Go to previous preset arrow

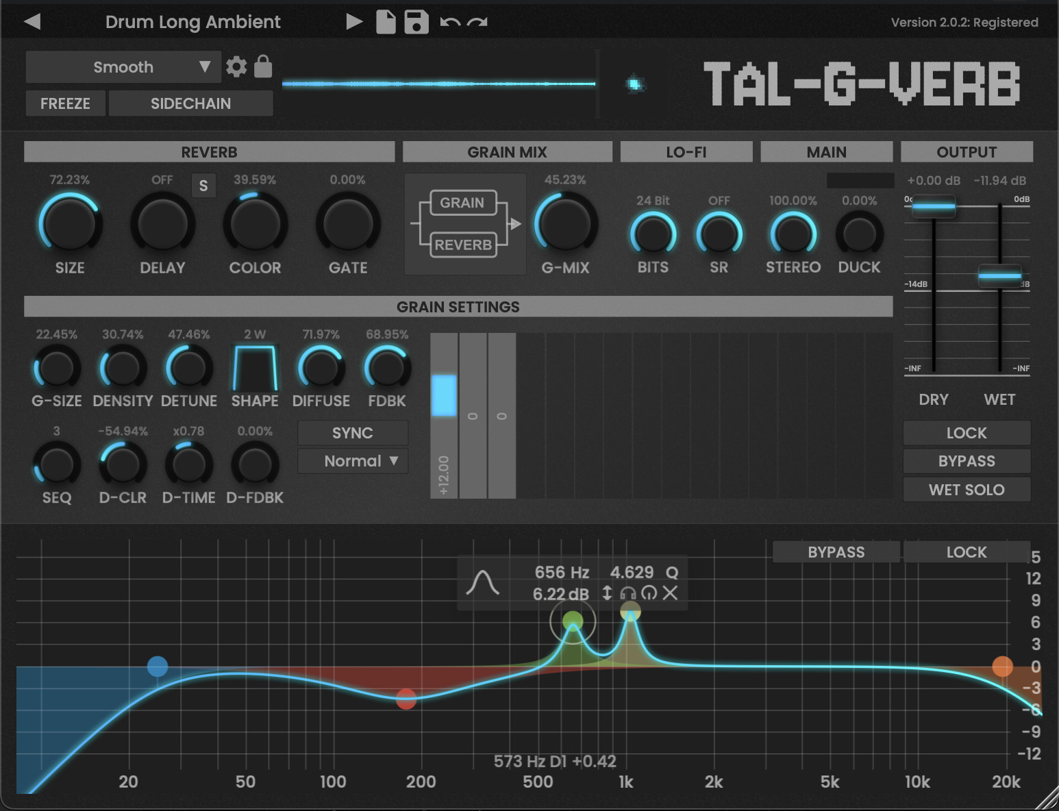[32, 22]
